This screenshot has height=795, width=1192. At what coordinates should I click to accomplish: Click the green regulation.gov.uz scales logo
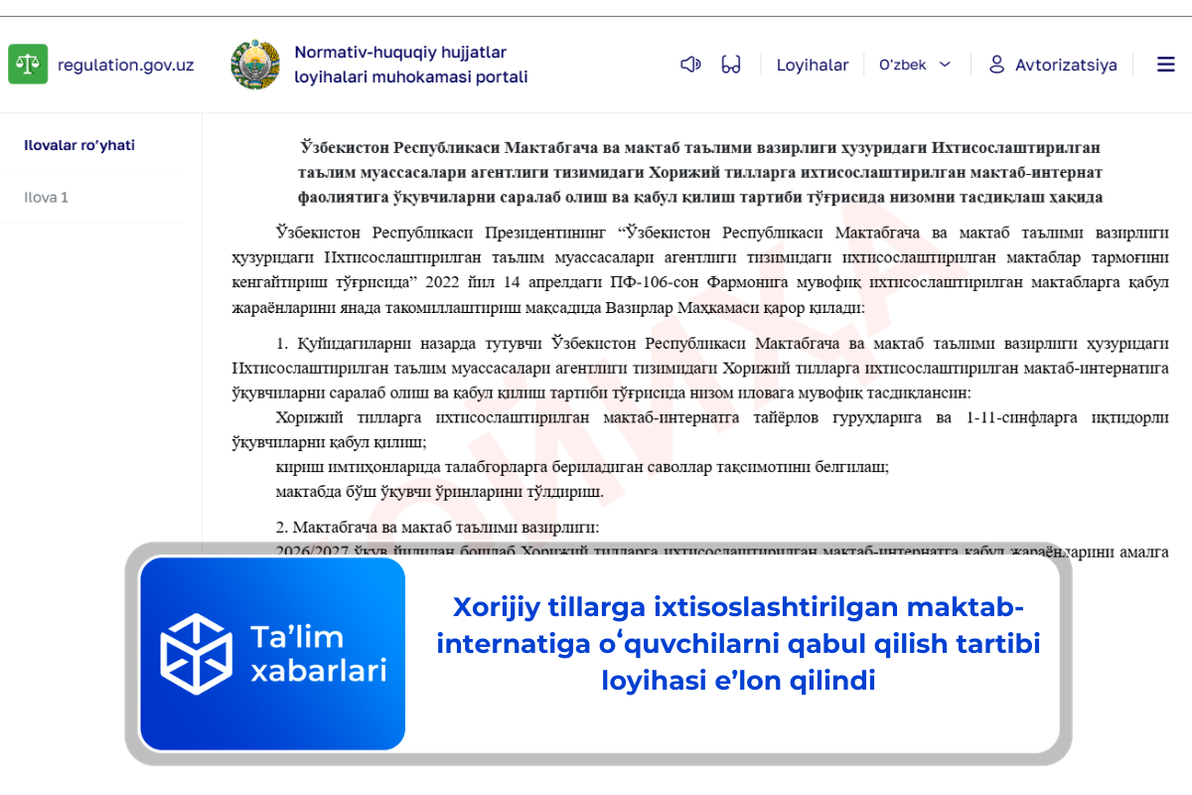[27, 64]
